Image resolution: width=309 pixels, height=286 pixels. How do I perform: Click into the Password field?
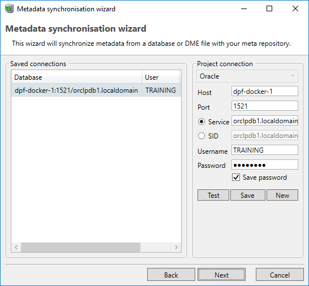[x=265, y=164]
